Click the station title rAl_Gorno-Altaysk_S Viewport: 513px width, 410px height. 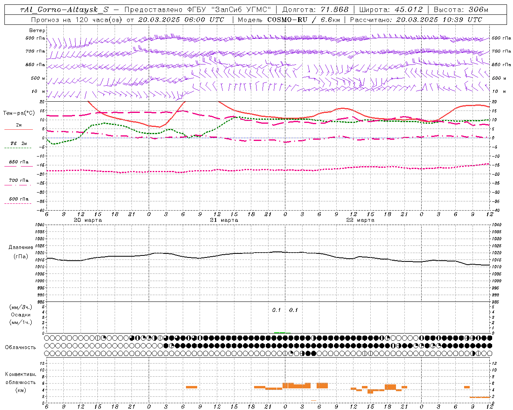[64, 10]
